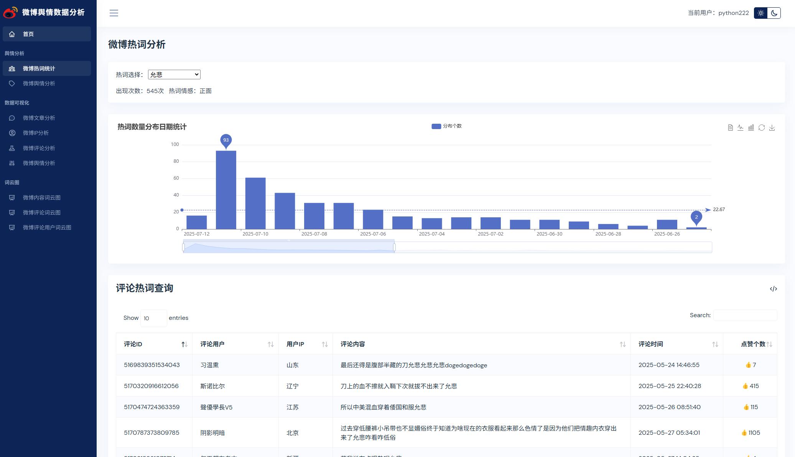Click chart data view icon
Image resolution: width=795 pixels, height=457 pixels.
[x=730, y=128]
